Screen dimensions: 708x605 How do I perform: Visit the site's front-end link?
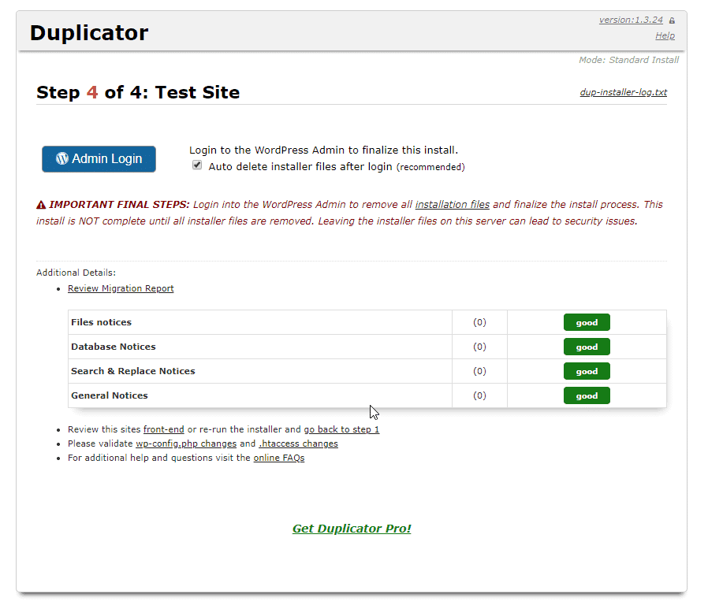point(163,430)
